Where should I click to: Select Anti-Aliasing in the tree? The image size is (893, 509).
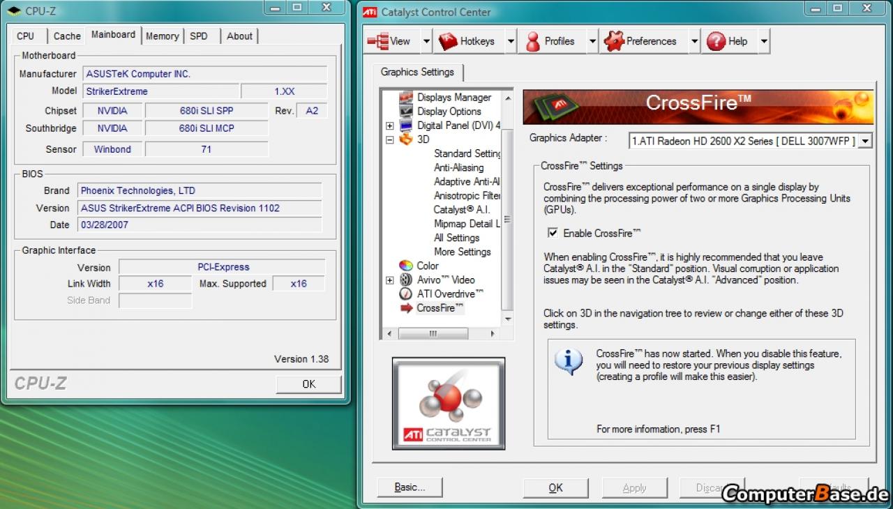[458, 167]
